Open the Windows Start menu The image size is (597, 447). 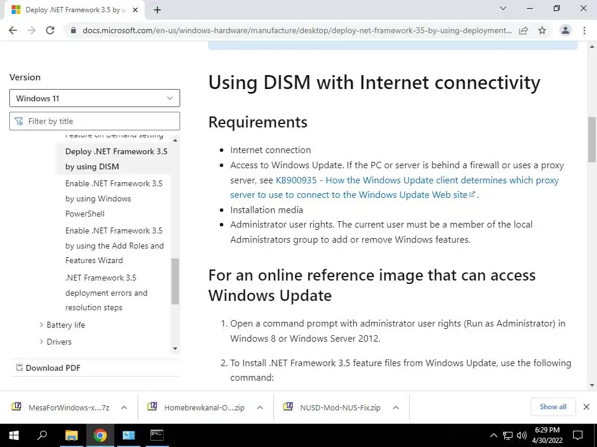click(x=14, y=435)
